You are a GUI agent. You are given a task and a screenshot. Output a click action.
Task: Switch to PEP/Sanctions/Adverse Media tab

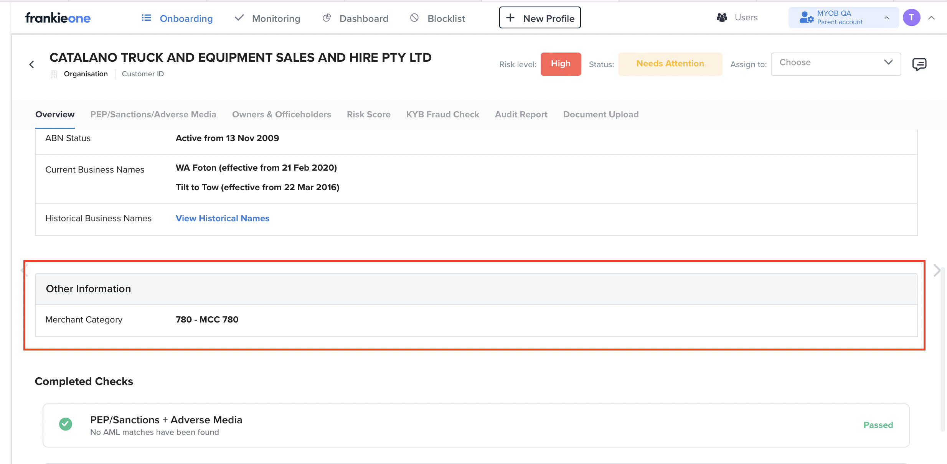click(153, 114)
